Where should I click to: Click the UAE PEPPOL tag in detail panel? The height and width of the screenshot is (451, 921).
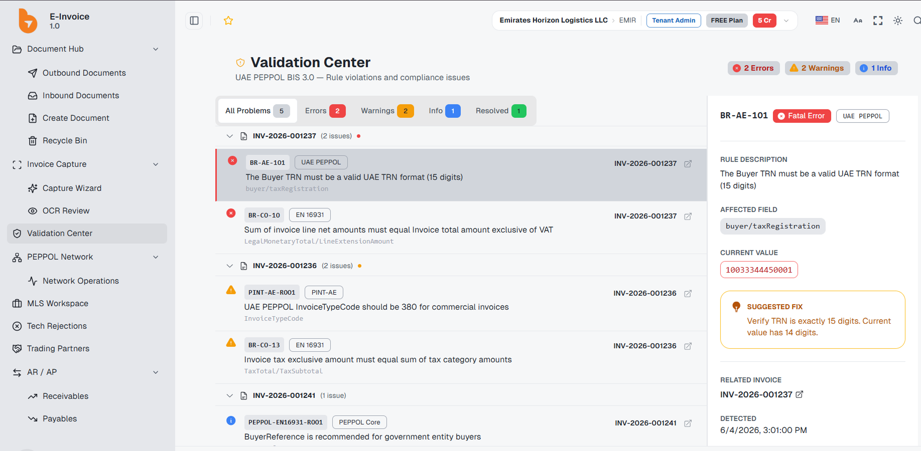point(862,116)
